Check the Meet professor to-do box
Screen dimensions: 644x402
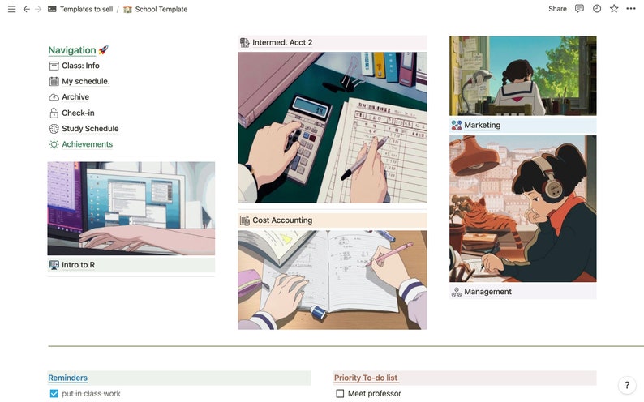[x=340, y=393]
